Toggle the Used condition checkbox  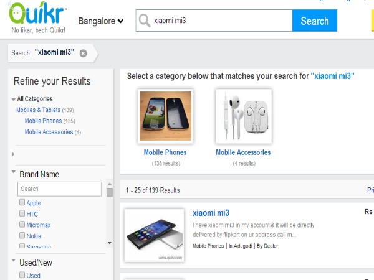tap(22, 275)
